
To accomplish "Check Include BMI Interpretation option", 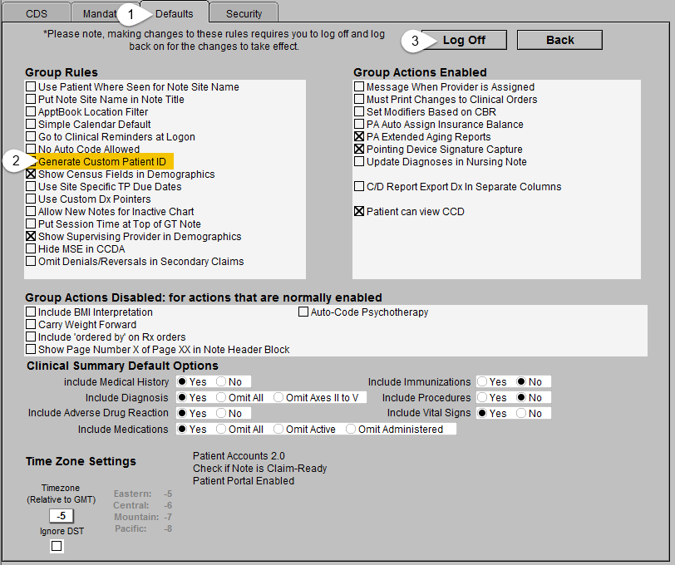I will click(31, 312).
